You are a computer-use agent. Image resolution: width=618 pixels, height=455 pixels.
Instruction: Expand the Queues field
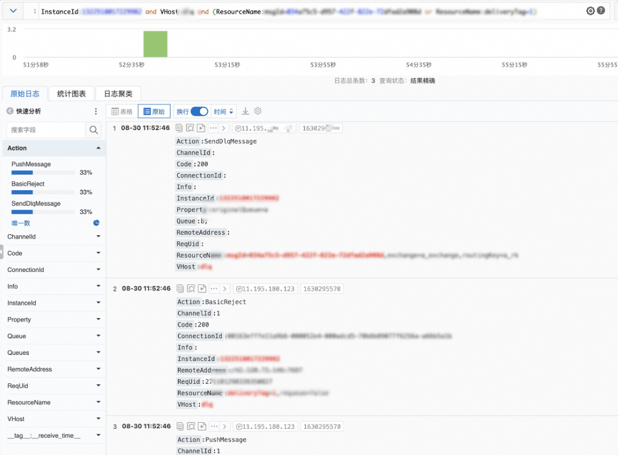pyautogui.click(x=53, y=353)
